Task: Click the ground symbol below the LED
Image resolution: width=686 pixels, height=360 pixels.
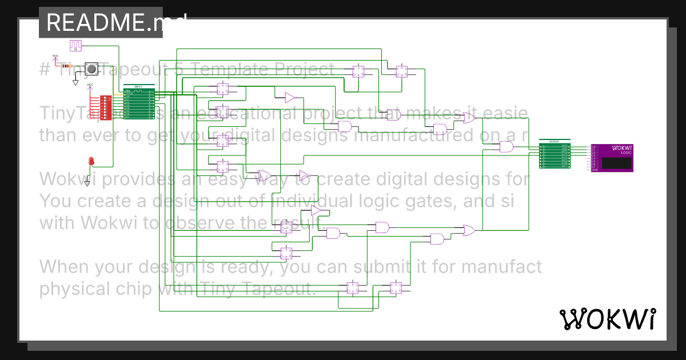Action: [87, 182]
